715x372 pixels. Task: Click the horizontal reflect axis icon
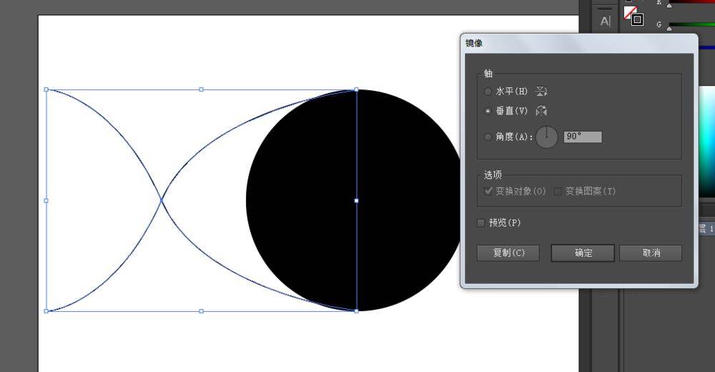pyautogui.click(x=541, y=92)
